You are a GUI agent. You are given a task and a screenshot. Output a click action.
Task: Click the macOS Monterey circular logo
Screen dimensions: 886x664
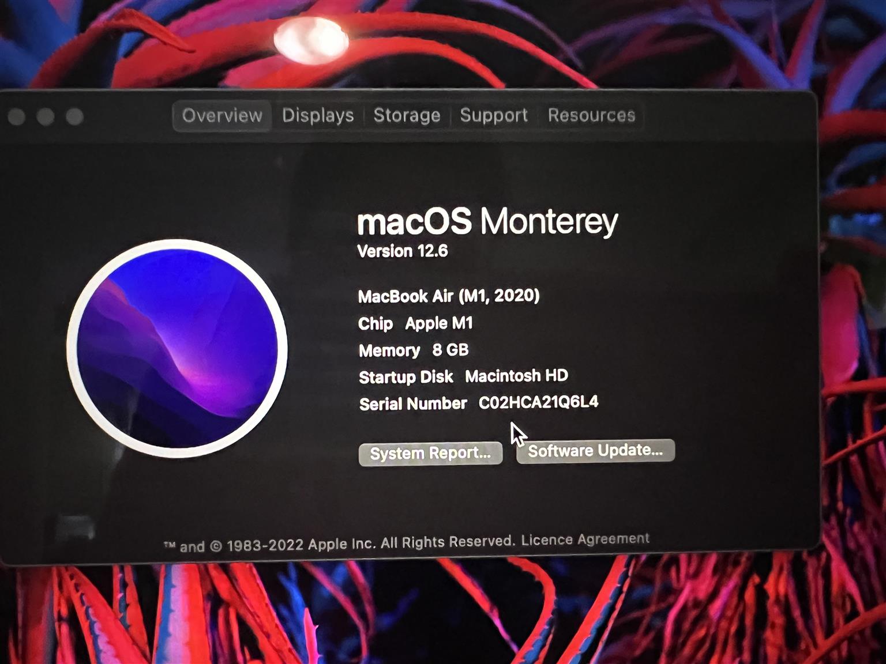pos(177,348)
